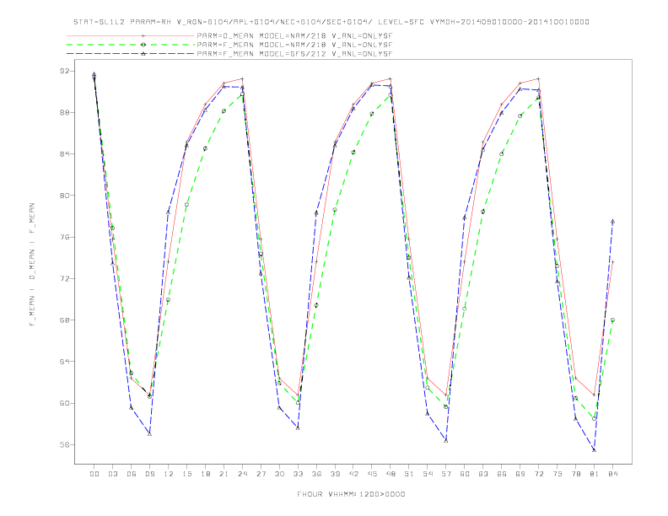
Task: Select the forecast hour label 06
Action: coord(132,474)
